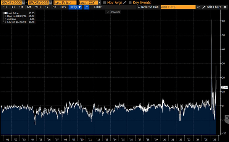Enable the Key Events checkbox
229x142 pixels.
(x=130, y=3)
